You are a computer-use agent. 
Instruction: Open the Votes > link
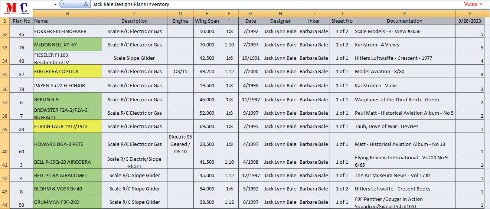click(473, 4)
